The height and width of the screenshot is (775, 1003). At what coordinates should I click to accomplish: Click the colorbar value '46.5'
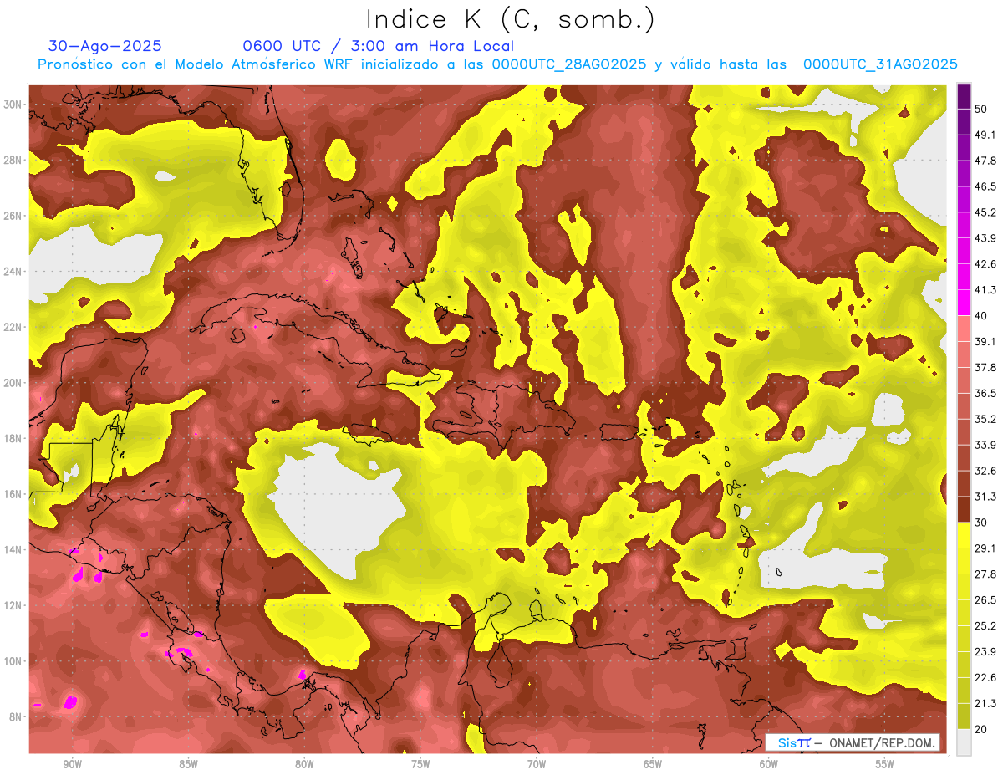985,187
